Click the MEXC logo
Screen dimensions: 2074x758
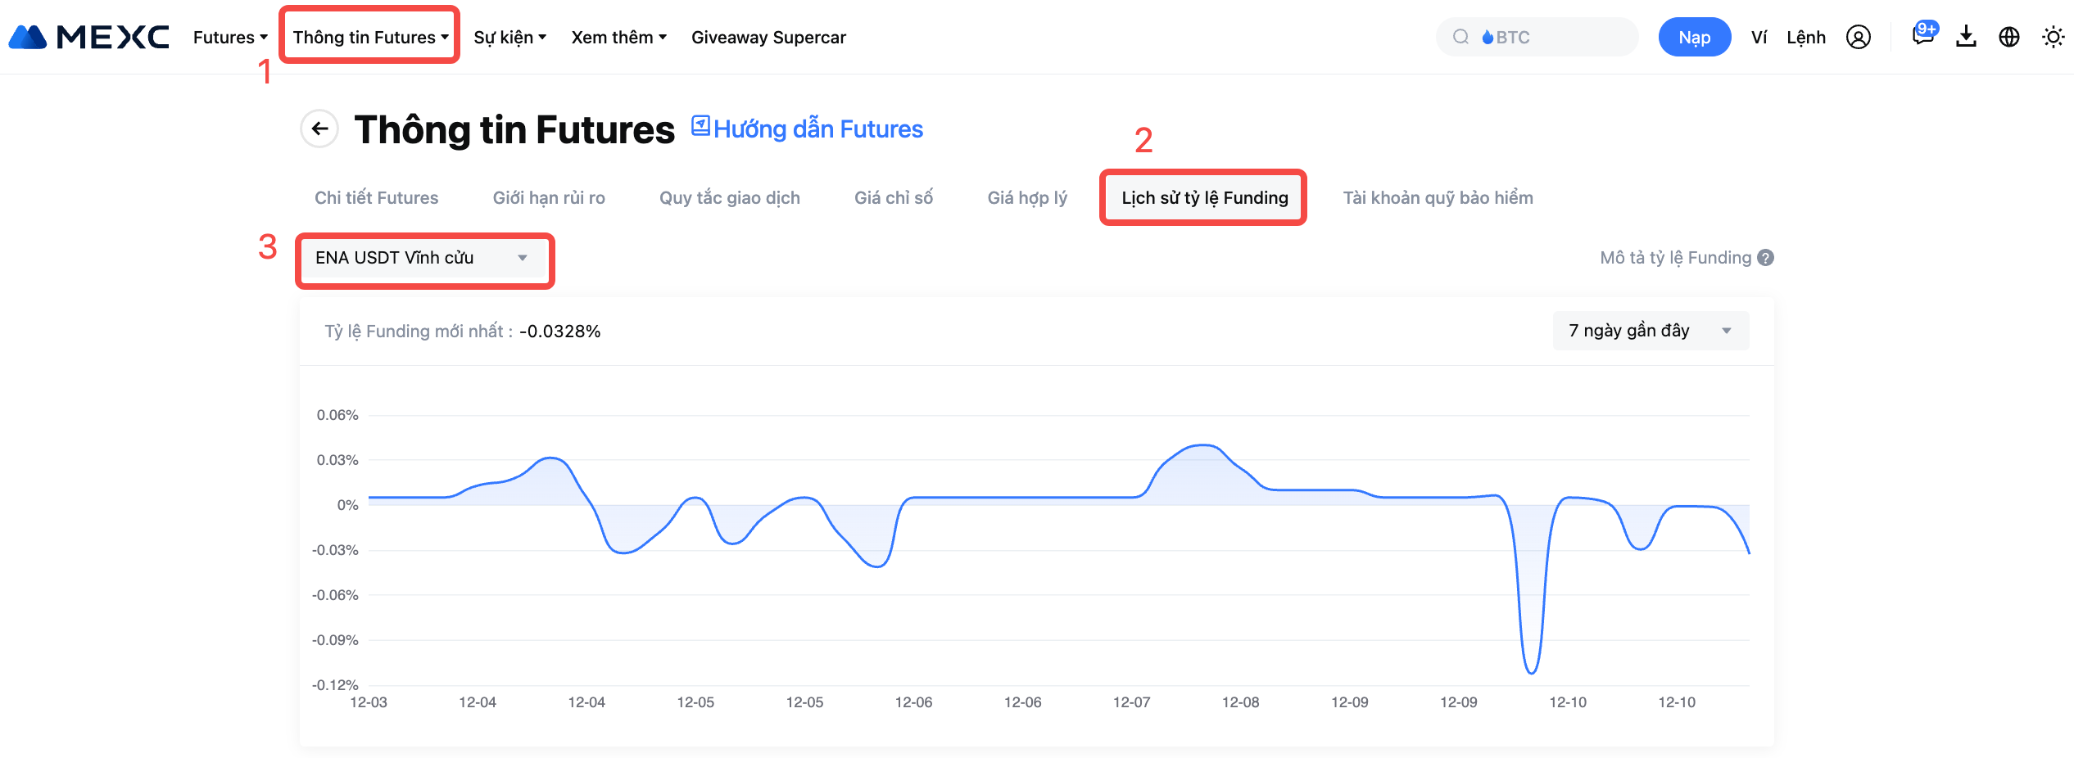coord(88,37)
